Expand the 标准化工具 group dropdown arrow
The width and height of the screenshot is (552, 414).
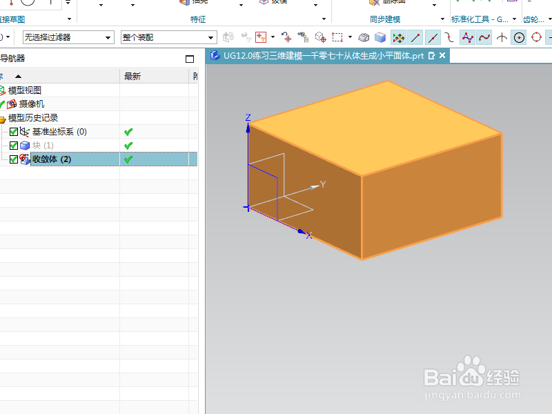click(x=514, y=19)
